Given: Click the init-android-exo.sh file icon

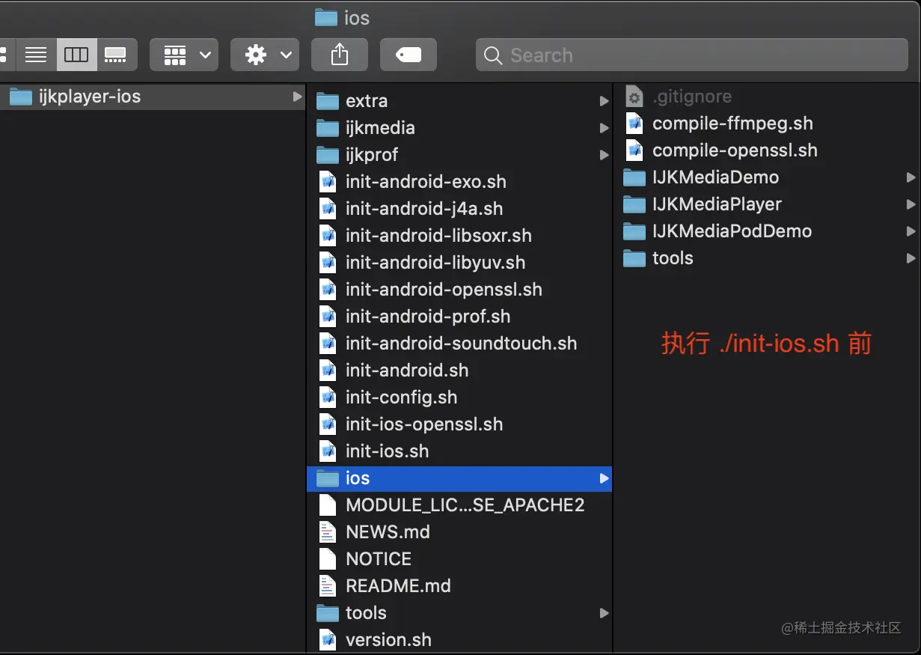Looking at the screenshot, I should [x=328, y=182].
